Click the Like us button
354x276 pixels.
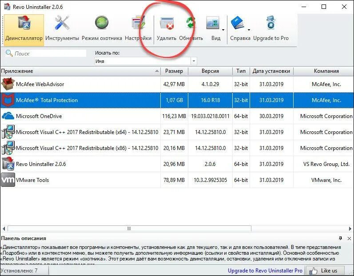[325, 270]
